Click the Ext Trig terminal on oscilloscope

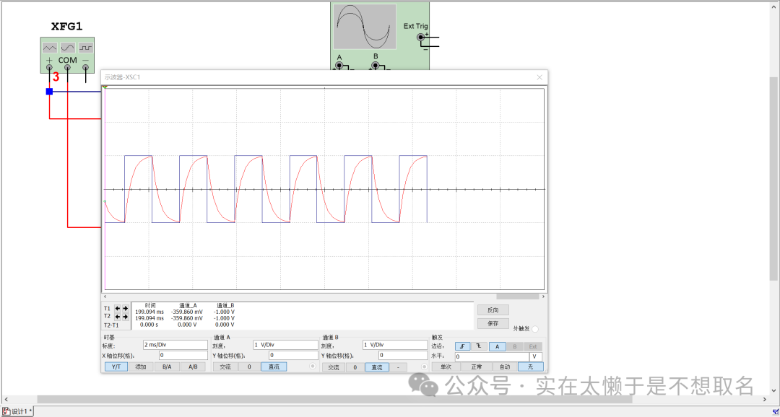[422, 37]
